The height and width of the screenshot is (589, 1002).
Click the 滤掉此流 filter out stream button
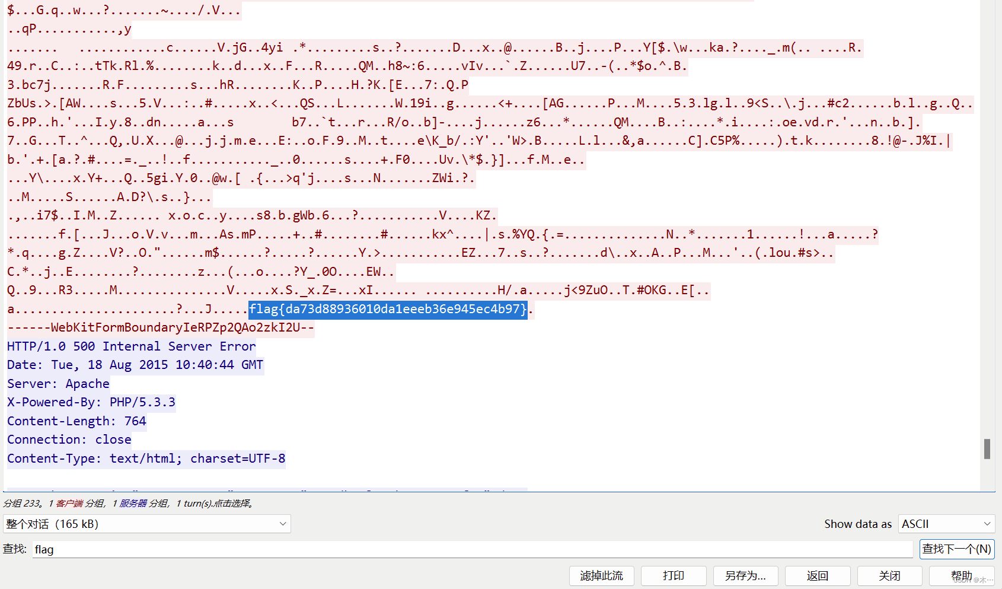point(601,575)
